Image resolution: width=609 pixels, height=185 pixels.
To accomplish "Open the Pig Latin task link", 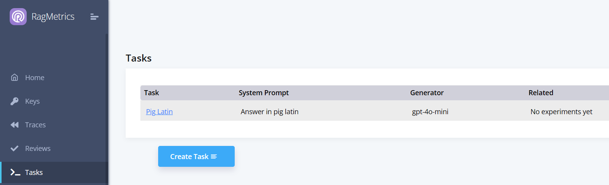I will pyautogui.click(x=159, y=111).
